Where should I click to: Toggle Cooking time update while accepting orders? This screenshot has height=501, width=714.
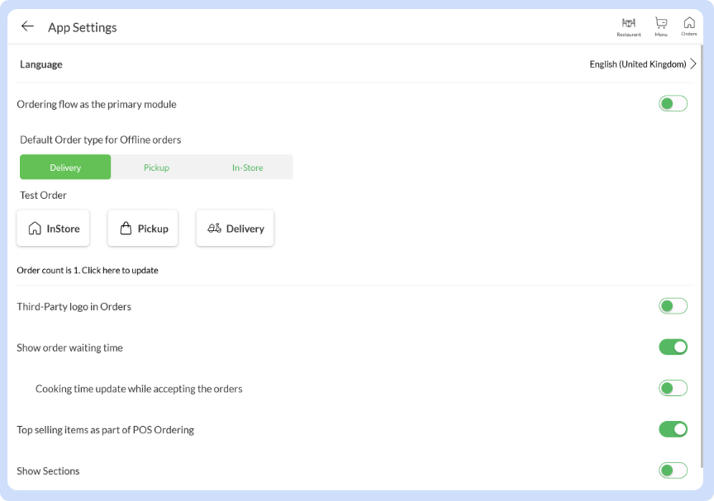(x=673, y=388)
